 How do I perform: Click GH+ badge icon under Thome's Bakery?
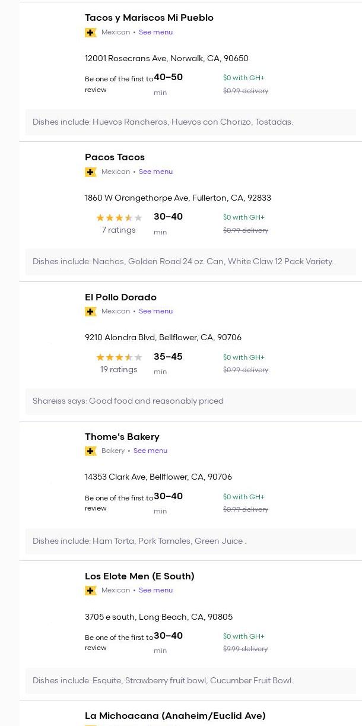(91, 451)
